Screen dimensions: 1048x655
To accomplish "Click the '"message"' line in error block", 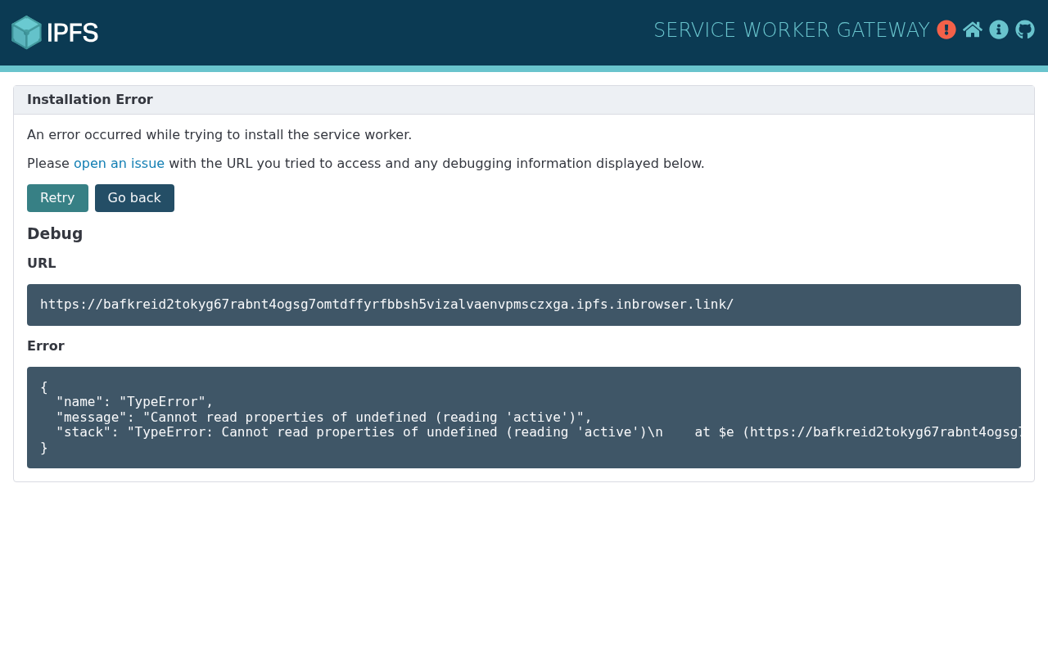I will point(323,418).
